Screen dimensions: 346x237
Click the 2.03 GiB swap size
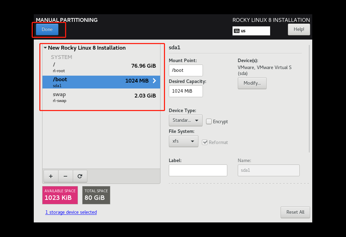(145, 96)
